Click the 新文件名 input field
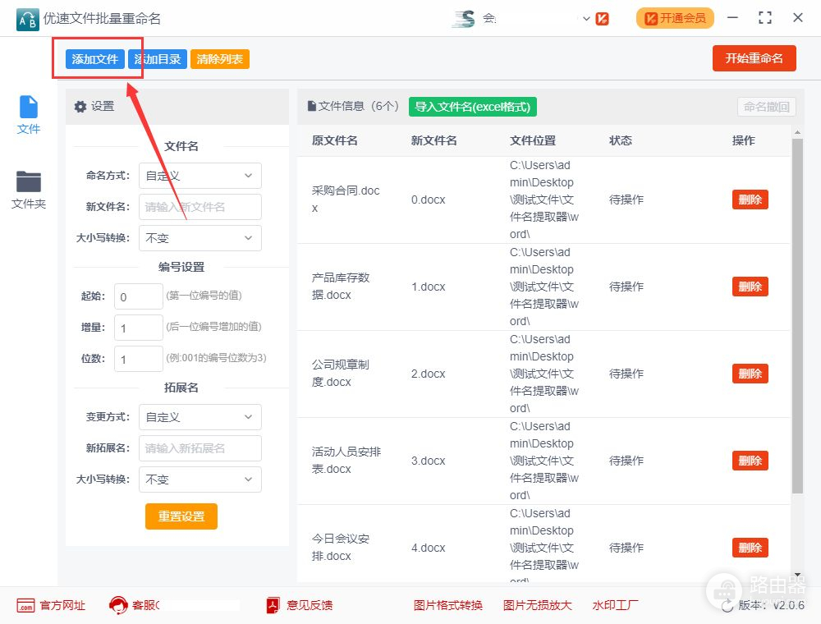This screenshot has height=624, width=821. (x=200, y=207)
